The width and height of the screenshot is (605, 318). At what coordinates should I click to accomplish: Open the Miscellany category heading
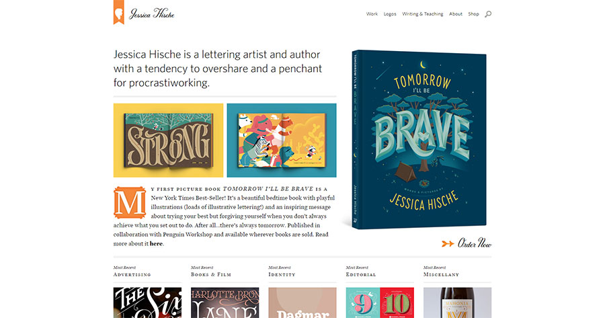tap(441, 274)
